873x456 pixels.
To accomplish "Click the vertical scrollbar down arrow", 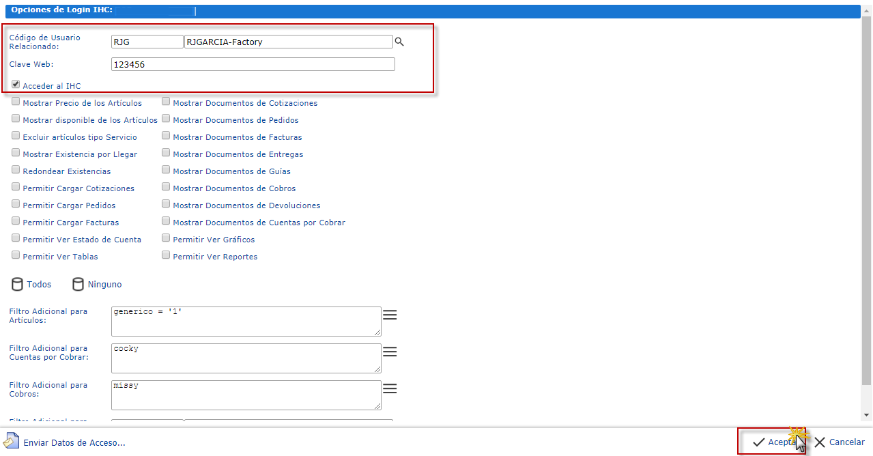I will point(867,415).
